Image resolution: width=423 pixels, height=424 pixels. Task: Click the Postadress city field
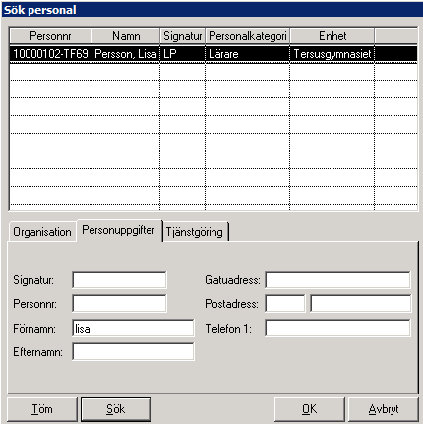360,304
